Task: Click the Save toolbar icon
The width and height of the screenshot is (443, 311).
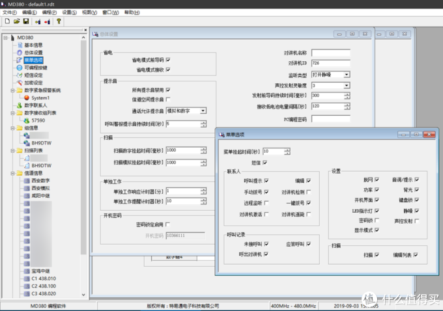Action: tap(25, 21)
